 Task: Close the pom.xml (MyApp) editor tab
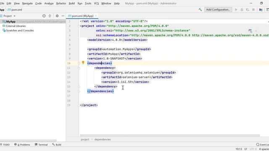(x=96, y=16)
